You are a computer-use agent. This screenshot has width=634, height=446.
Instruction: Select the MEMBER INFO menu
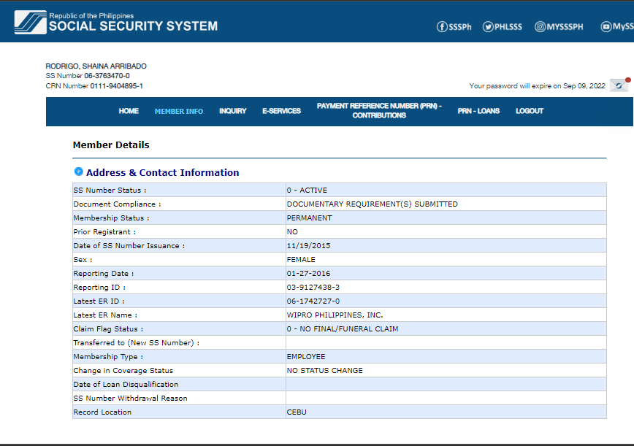[179, 111]
